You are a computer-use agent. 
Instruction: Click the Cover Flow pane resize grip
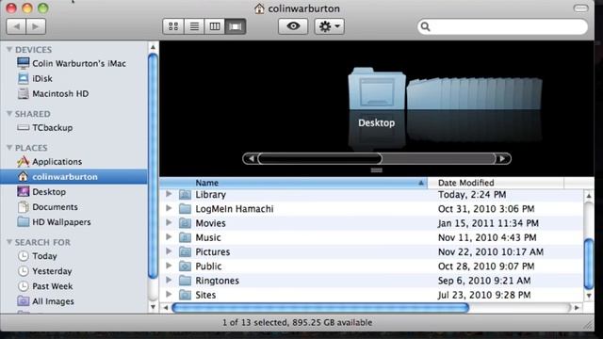[x=377, y=170]
